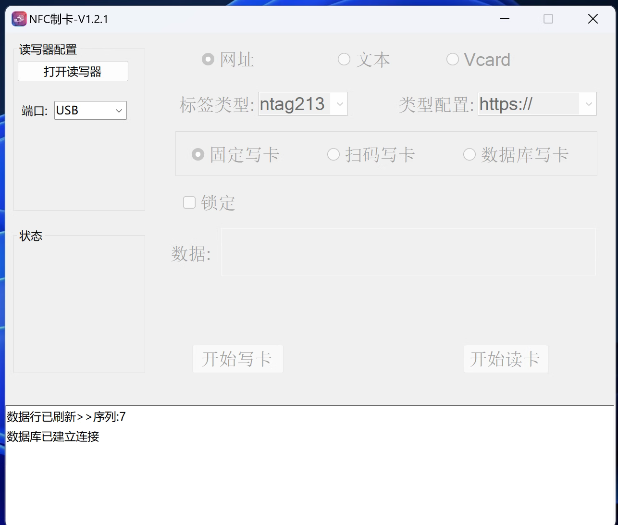Open the 端口 USB dropdown
Image resolution: width=618 pixels, height=525 pixels.
click(x=90, y=110)
